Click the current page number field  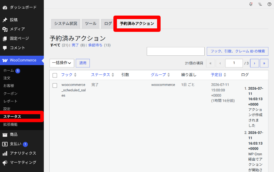pos(234,63)
